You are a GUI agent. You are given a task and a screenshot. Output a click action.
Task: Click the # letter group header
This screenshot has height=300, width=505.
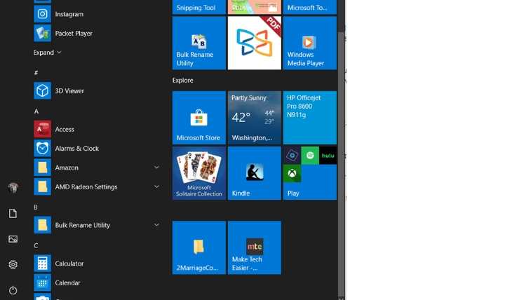point(36,73)
